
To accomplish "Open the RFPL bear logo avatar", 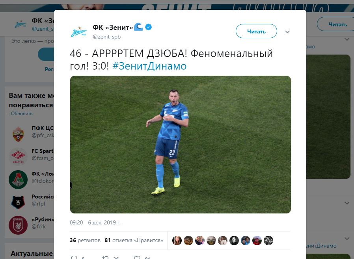I will (x=18, y=202).
